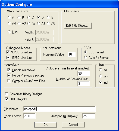Select workspace size A radio button
This screenshot has height=131, width=119.
point(9,17)
